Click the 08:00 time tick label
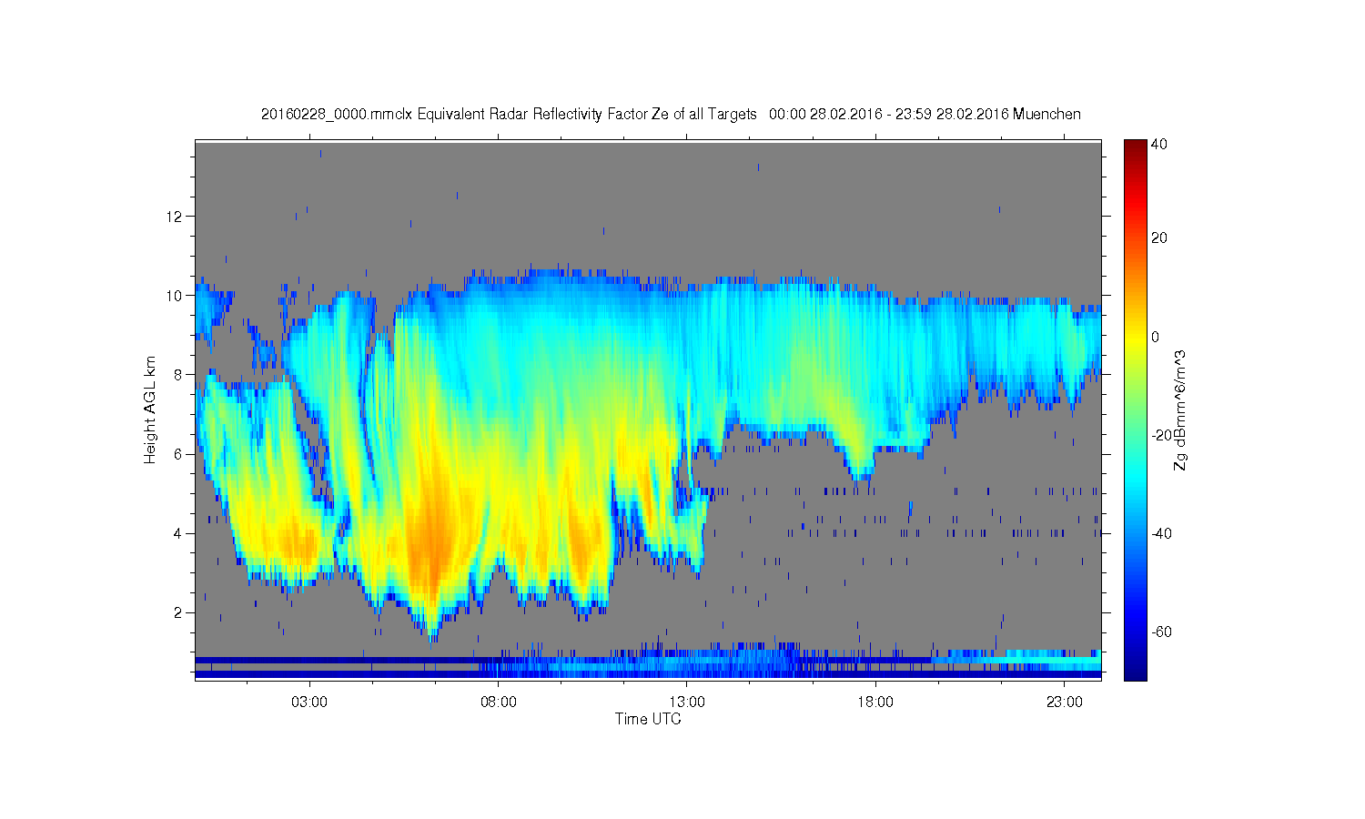Viewport: 1365px width, 819px height. [499, 703]
